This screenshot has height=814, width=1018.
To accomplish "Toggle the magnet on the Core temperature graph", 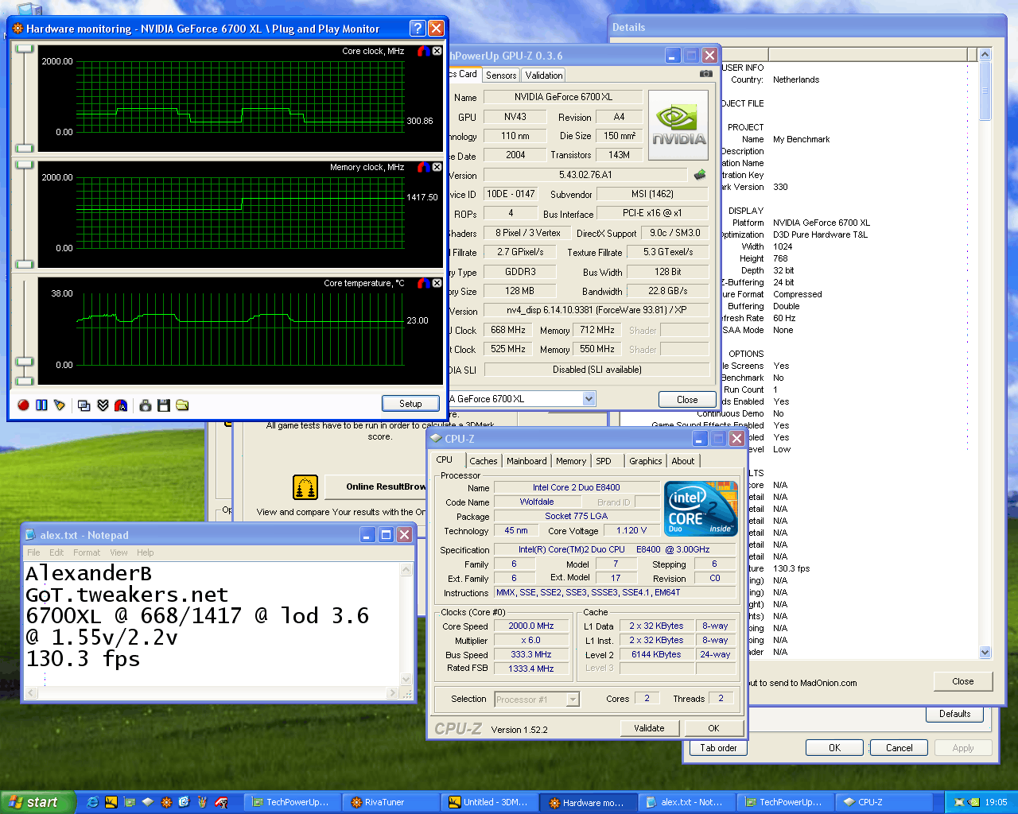I will [424, 284].
